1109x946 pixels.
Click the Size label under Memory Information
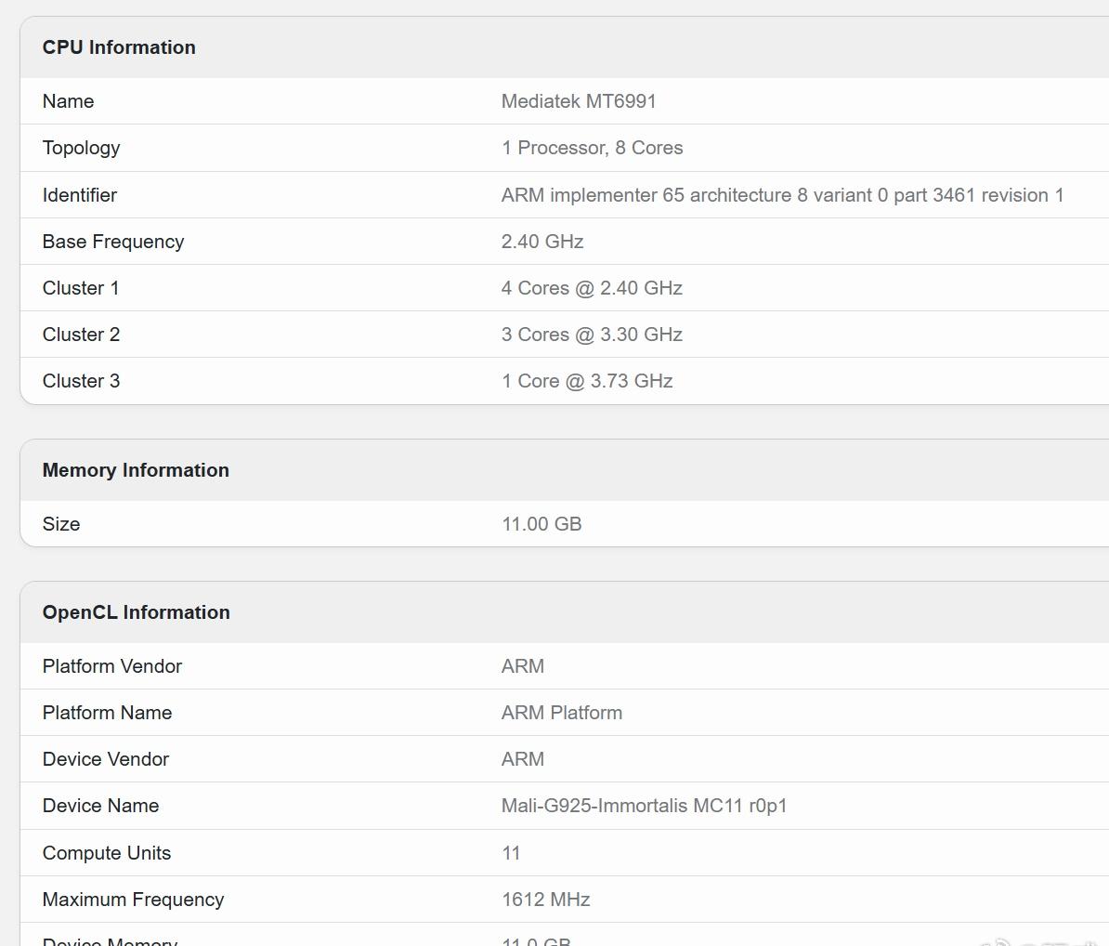pyautogui.click(x=60, y=524)
